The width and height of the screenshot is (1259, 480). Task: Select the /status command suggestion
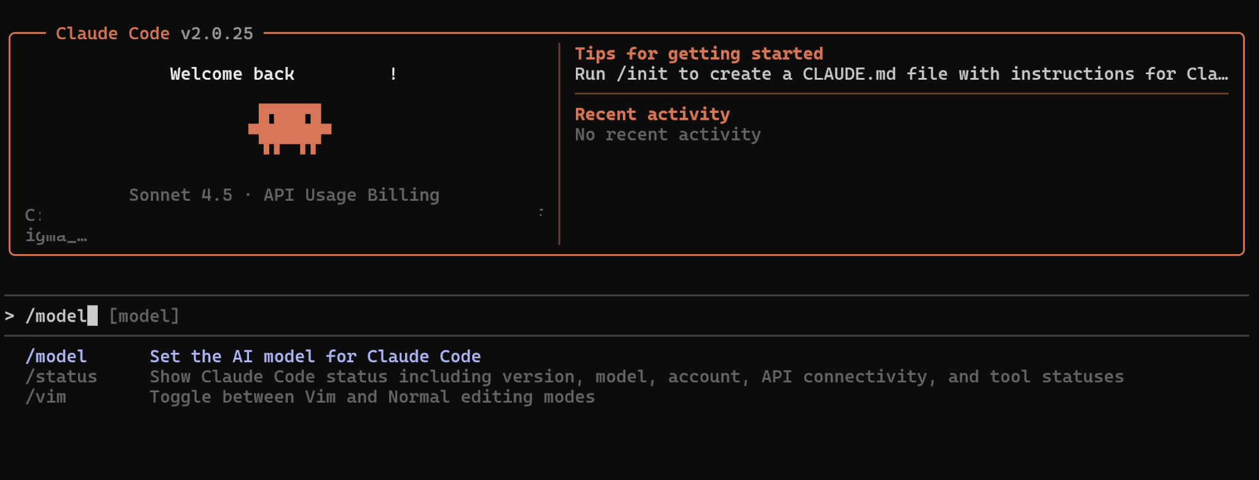point(61,377)
